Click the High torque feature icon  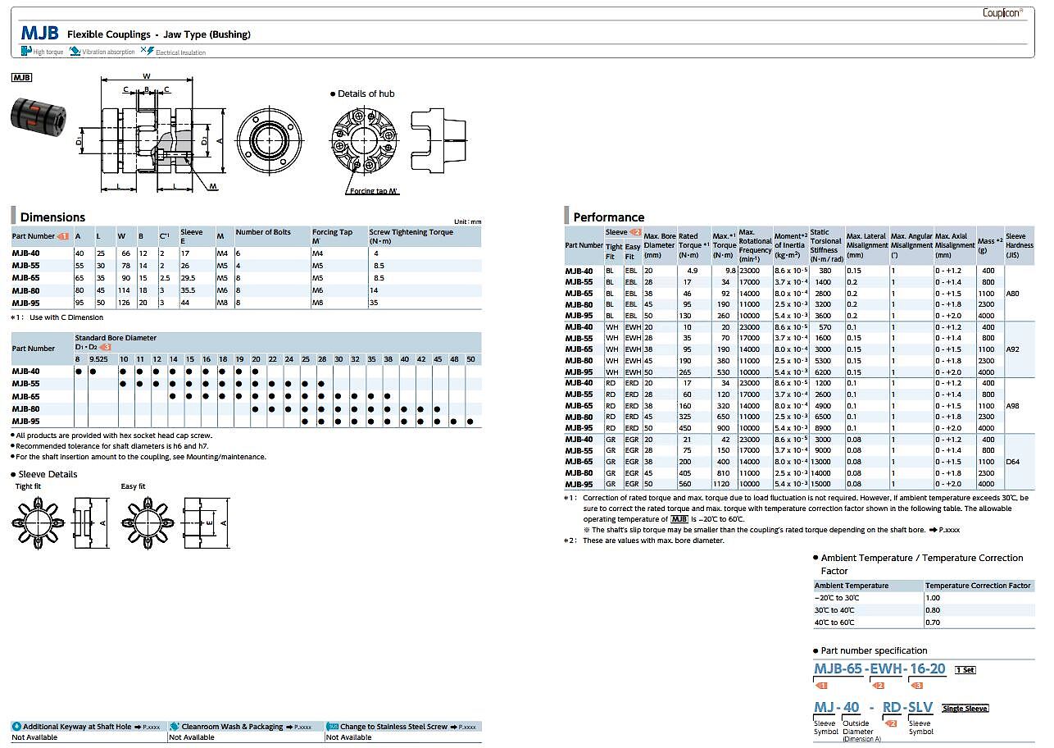coord(26,52)
